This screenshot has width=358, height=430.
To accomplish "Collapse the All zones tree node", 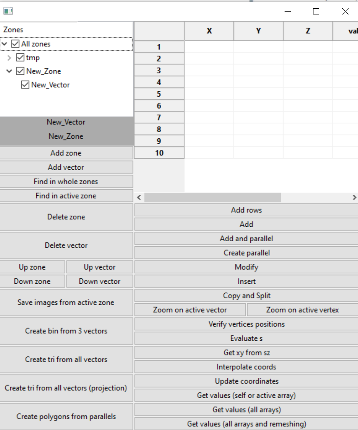I will coord(5,44).
